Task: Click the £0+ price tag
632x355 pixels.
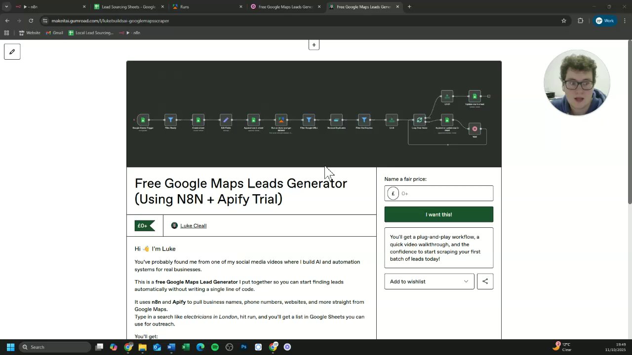Action: (x=145, y=226)
